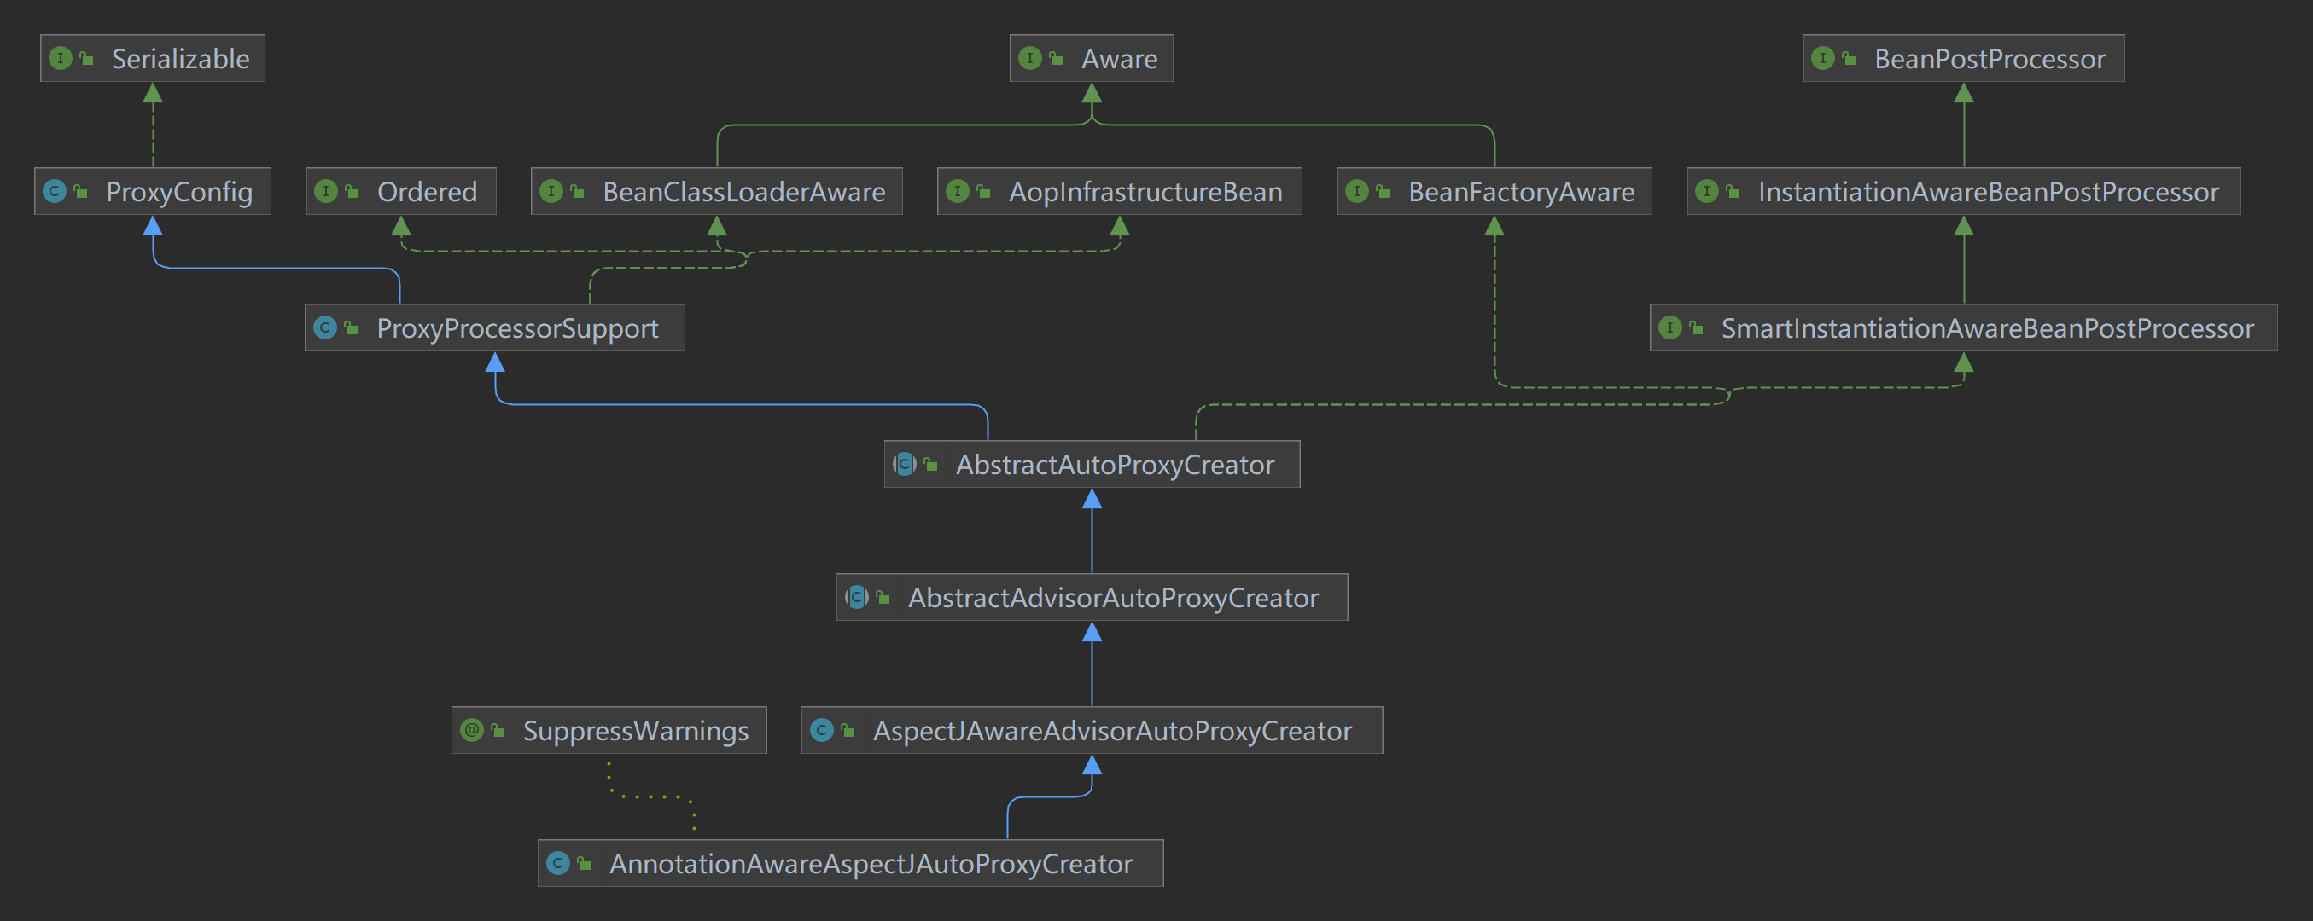Click the abstract class icon on AbstractAdvisorAutoProxyCreator
The image size is (2313, 921).
[857, 596]
